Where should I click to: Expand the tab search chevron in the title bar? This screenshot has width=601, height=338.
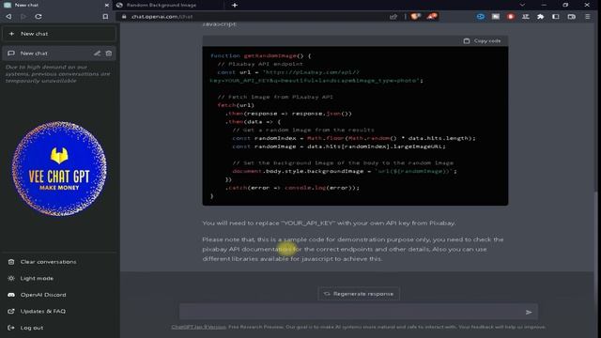tap(522, 5)
